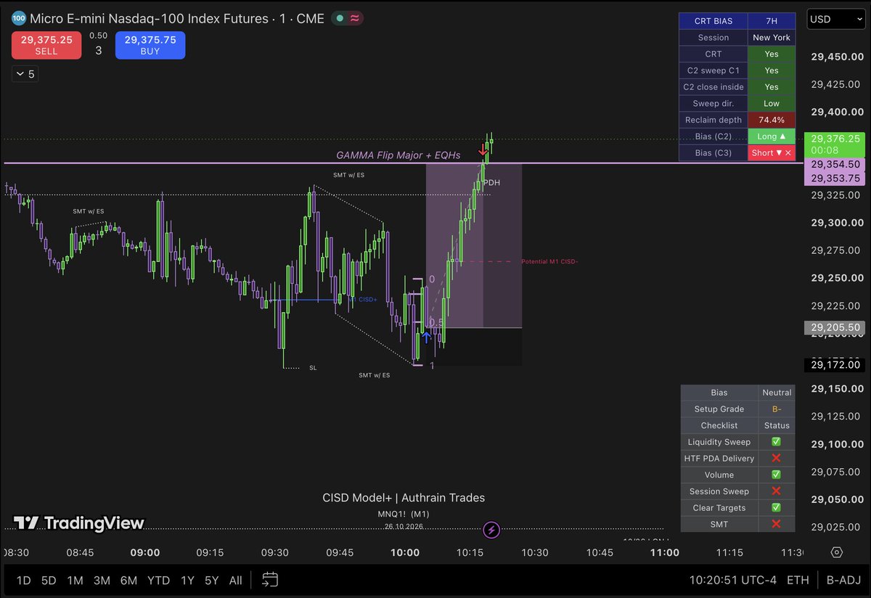This screenshot has width=871, height=598.
Task: Click the purple lightning bolt event icon
Action: coord(492,529)
